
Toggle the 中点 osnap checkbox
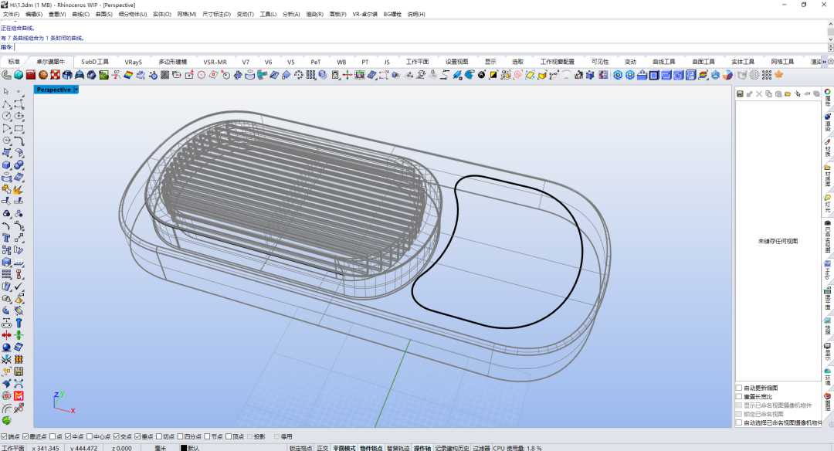(68, 436)
